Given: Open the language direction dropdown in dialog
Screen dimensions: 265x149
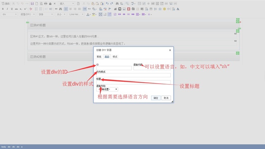Looking at the screenshot, I should (x=107, y=89).
